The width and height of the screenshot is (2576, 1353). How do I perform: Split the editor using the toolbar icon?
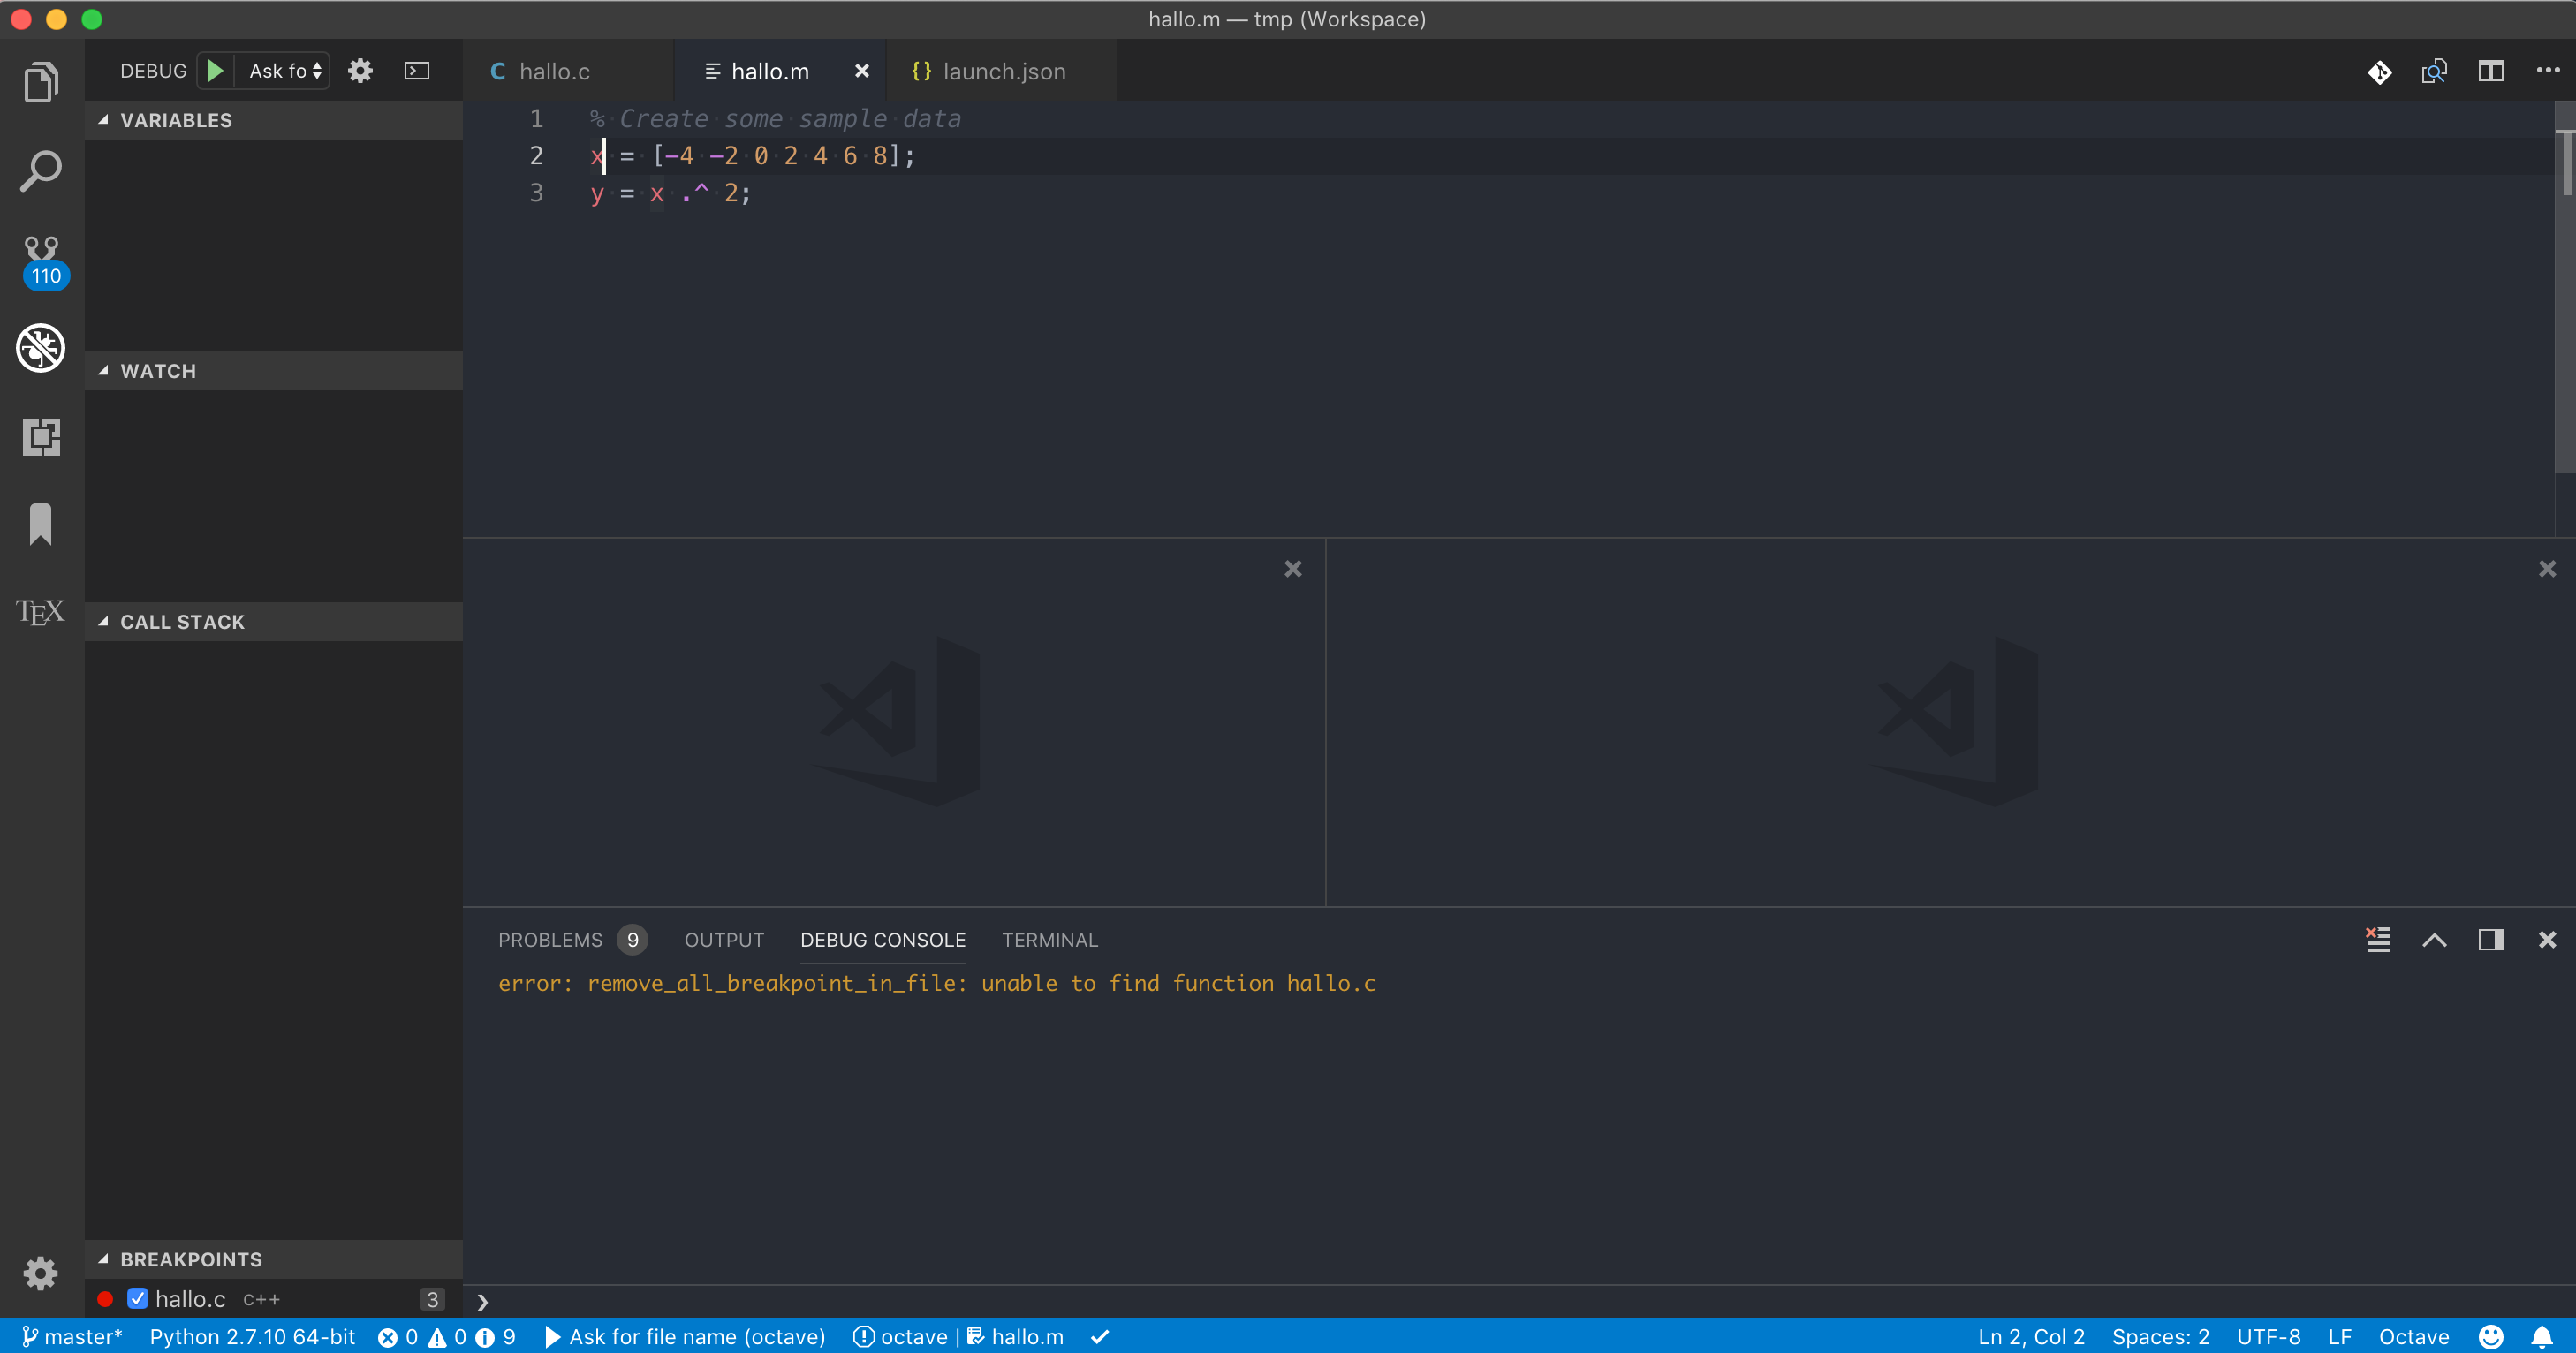[x=2490, y=71]
